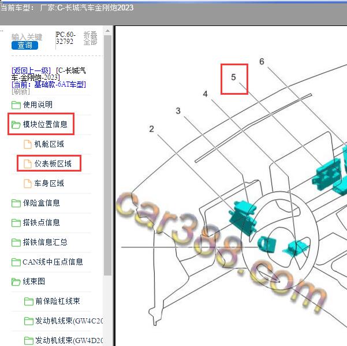
Task: Expand the CAN线中压点信息 folder icon
Action: pyautogui.click(x=16, y=262)
